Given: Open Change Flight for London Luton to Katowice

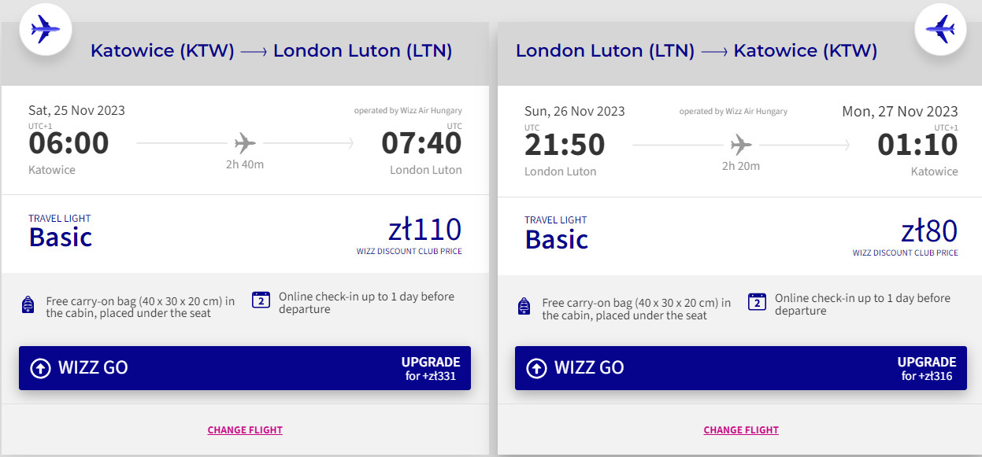Looking at the screenshot, I should [x=741, y=430].
